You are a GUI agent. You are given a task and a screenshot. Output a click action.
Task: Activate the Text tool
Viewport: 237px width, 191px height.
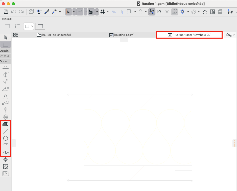pos(6,96)
